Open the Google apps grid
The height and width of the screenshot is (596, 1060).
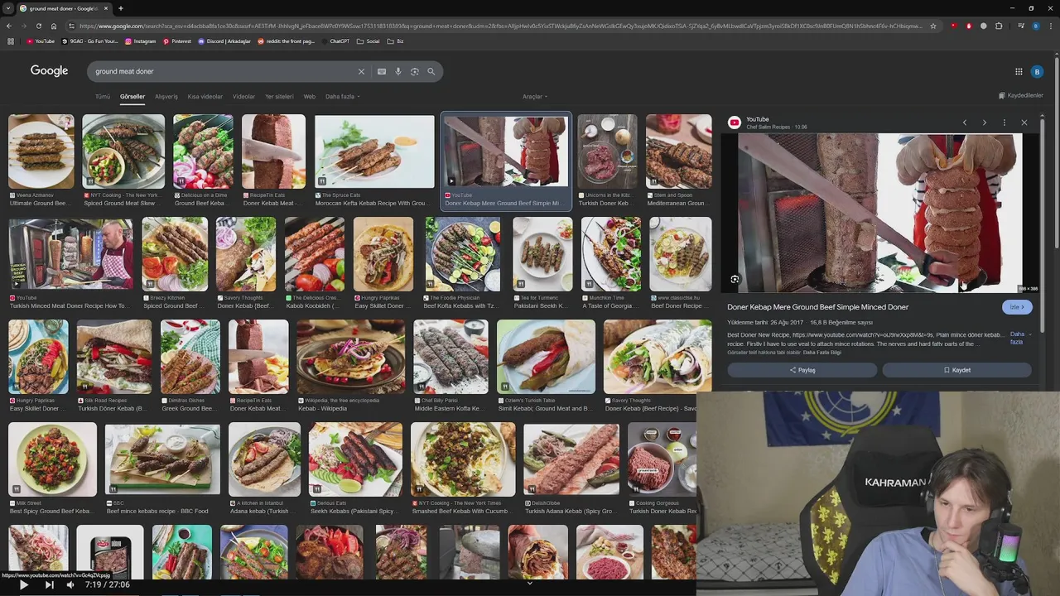tap(1019, 72)
